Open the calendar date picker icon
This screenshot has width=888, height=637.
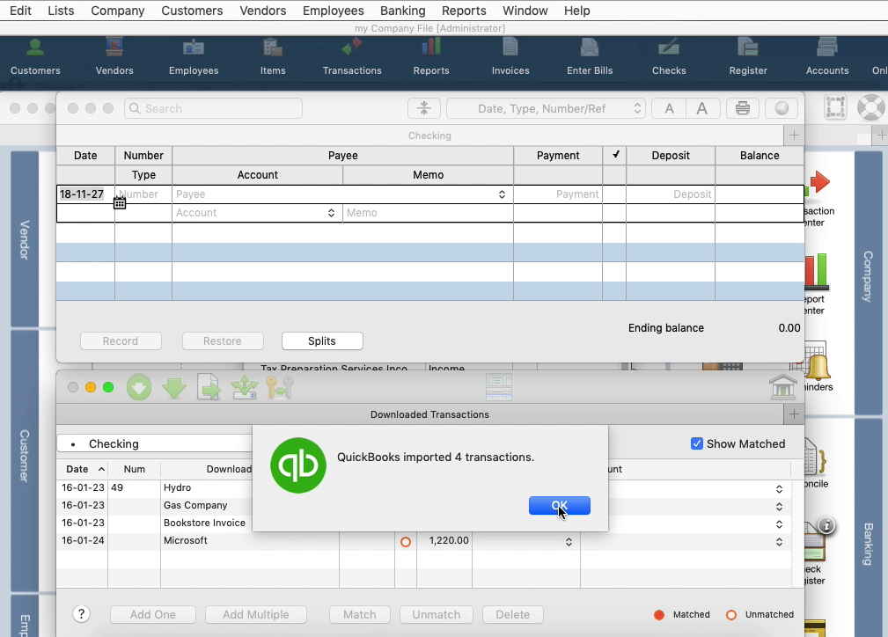[120, 202]
